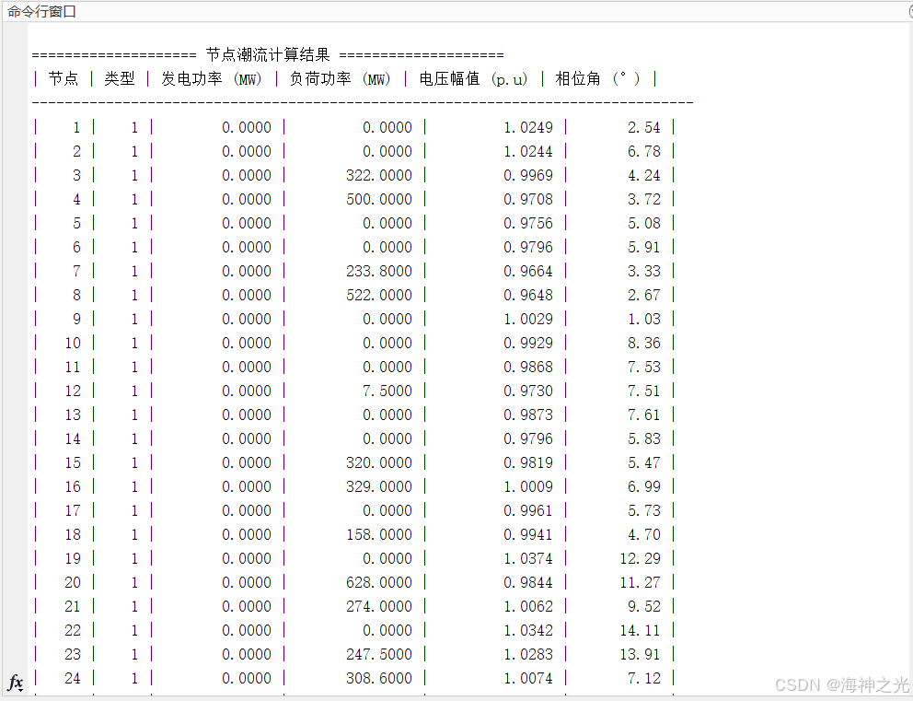Select phase angle 12.29
Viewport: 913px width, 701px height.
coord(640,558)
